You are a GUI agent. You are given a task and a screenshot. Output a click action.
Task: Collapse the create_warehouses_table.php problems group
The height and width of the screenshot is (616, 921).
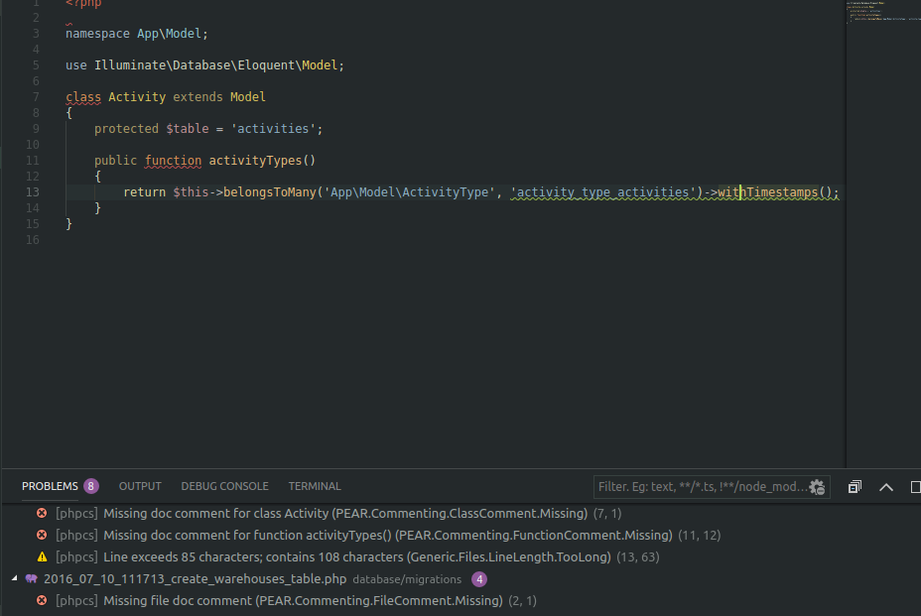tap(12, 578)
